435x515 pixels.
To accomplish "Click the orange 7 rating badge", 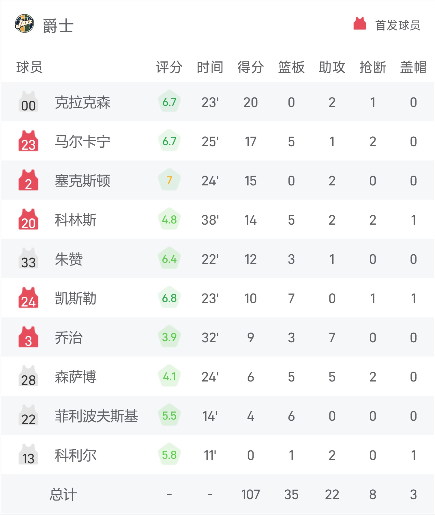I will (x=169, y=180).
